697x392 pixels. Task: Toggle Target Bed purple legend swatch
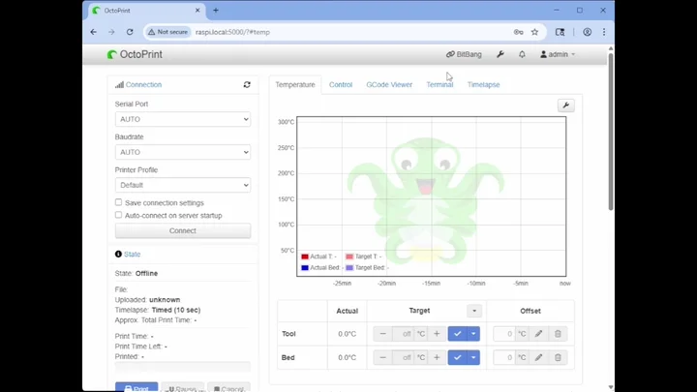pyautogui.click(x=349, y=267)
